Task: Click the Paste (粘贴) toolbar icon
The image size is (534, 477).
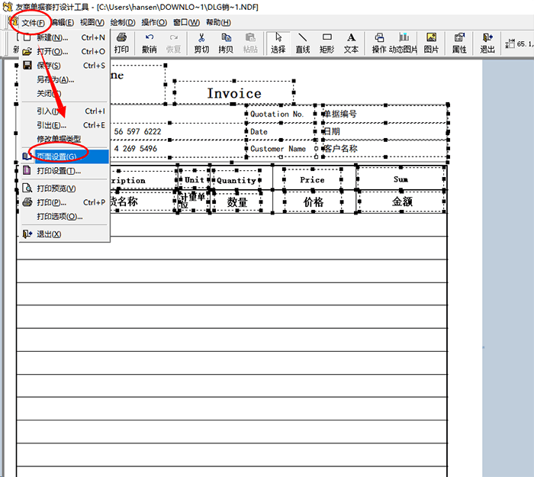Action: coord(250,43)
